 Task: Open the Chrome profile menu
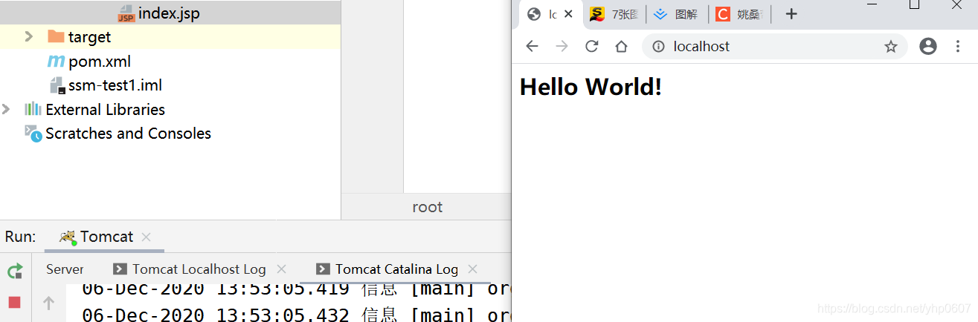(928, 47)
